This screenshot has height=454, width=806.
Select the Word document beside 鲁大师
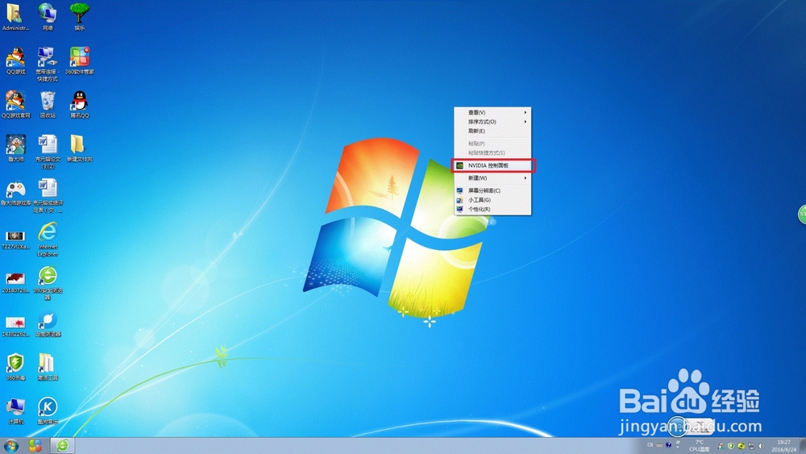[48, 152]
